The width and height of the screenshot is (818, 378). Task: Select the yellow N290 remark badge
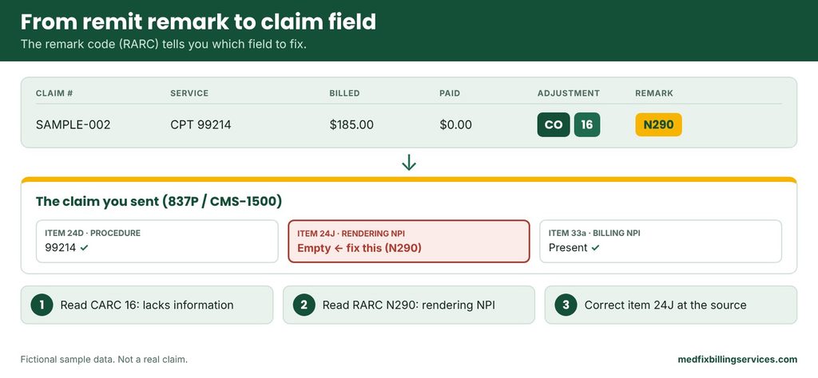click(x=658, y=125)
